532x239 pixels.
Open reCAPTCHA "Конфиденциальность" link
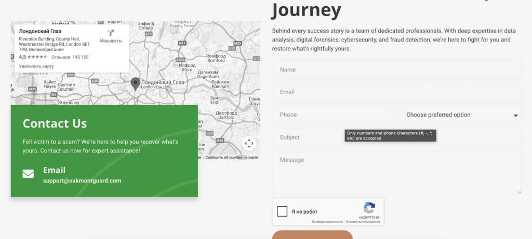(x=328, y=222)
